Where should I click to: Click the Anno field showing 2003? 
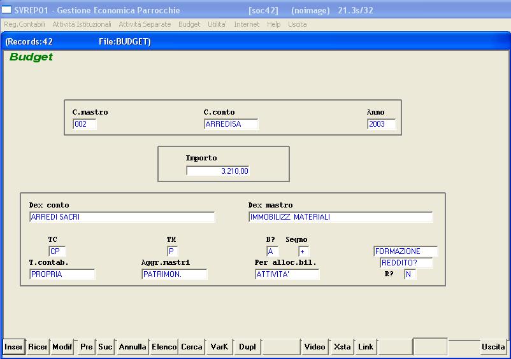pos(381,124)
